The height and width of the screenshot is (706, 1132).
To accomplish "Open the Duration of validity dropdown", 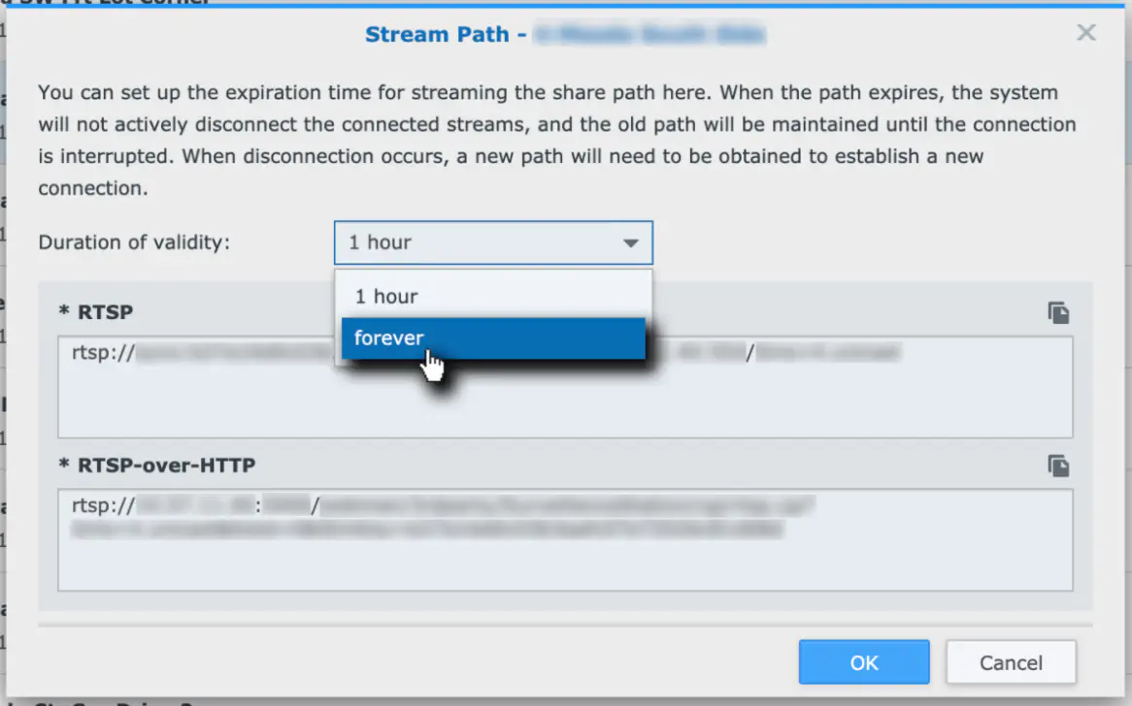I will tap(493, 242).
